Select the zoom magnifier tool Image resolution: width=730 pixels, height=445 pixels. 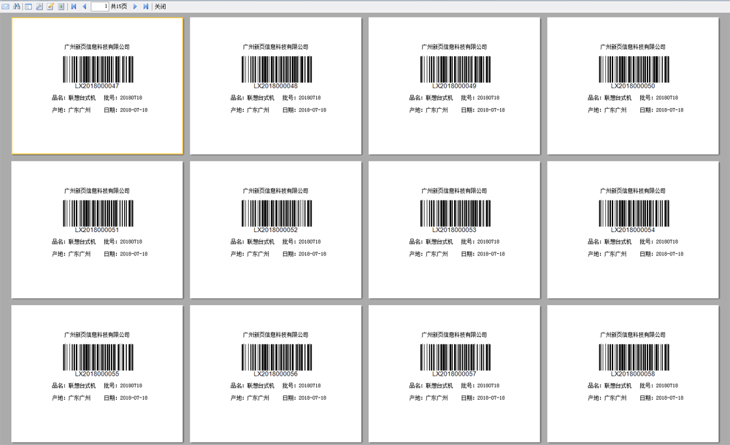pos(39,7)
